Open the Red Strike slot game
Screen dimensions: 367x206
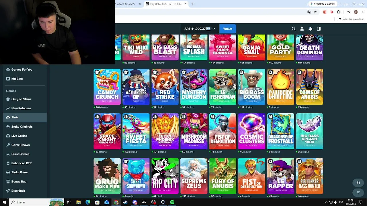[x=165, y=87]
